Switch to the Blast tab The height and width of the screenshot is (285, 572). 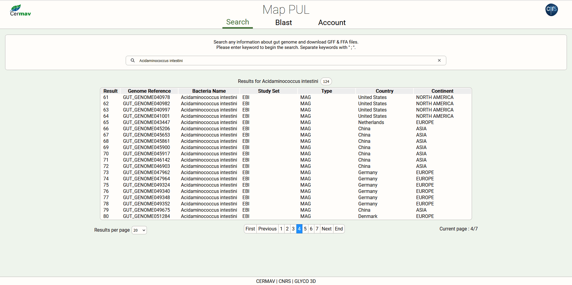point(283,23)
